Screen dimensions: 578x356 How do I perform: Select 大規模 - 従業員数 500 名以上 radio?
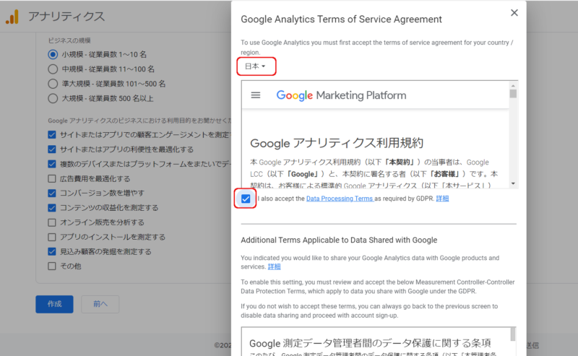tap(53, 98)
